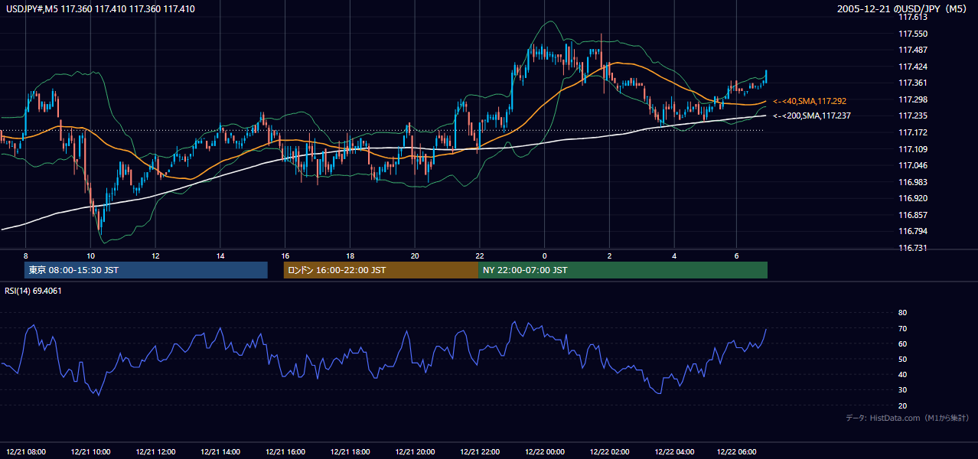The height and width of the screenshot is (459, 978).
Task: Click price axis label 117.361
Action: pos(911,83)
